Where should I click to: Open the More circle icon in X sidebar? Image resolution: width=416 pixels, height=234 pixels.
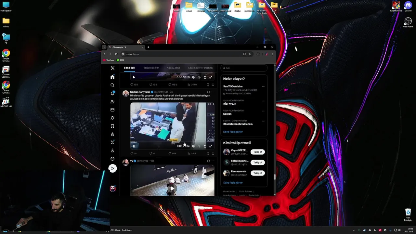click(112, 159)
